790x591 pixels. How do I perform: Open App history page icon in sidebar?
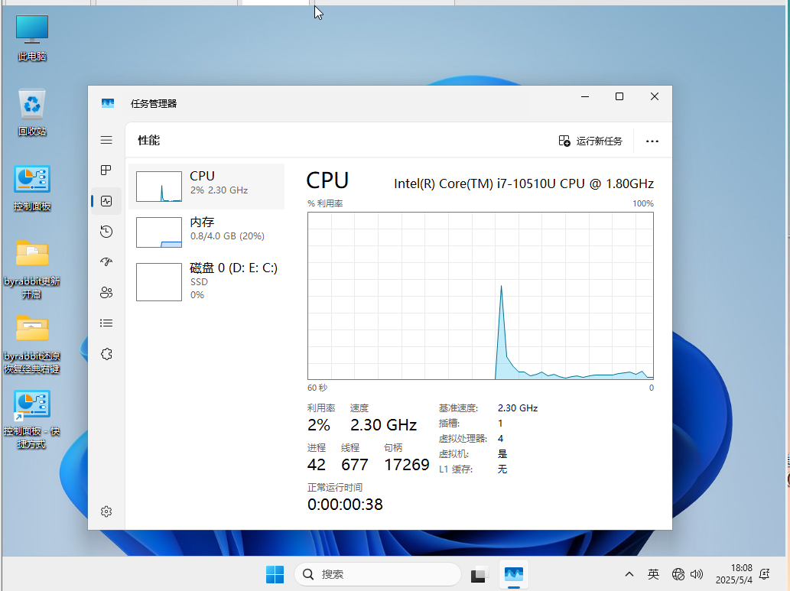[x=106, y=232]
